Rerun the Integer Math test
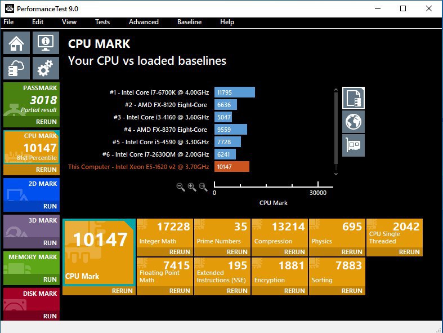Image resolution: width=443 pixels, height=333 pixels. pos(165,252)
